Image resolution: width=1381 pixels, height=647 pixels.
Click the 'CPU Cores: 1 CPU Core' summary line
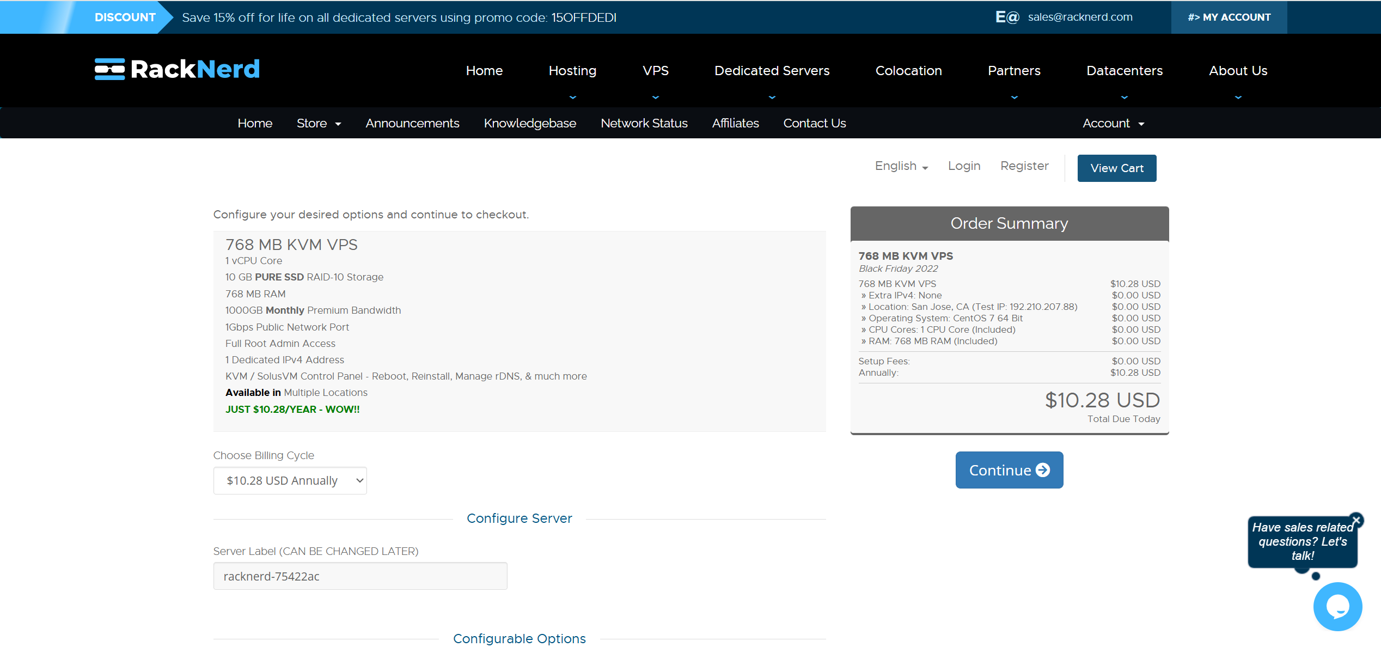[x=938, y=329]
